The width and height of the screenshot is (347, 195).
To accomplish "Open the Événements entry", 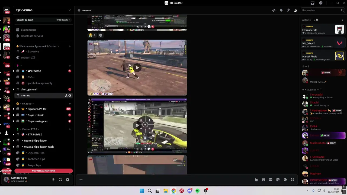I will click(43, 30).
